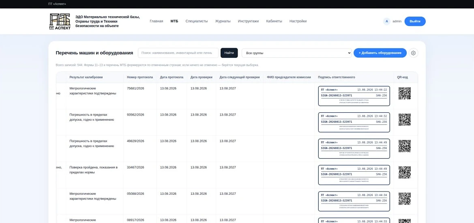Open QR code for protocol 33467/2026
This screenshot has width=474, height=223.
(x=404, y=173)
